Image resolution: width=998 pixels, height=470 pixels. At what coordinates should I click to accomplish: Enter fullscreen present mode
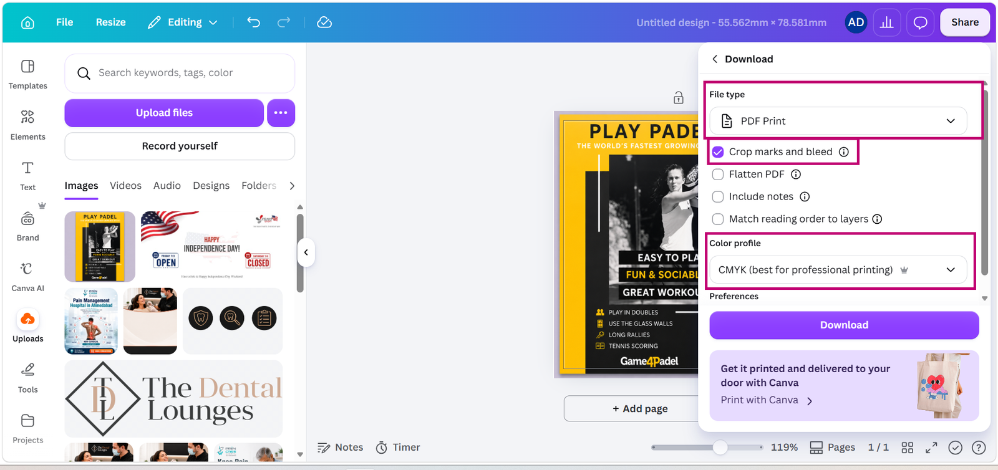[x=931, y=448]
